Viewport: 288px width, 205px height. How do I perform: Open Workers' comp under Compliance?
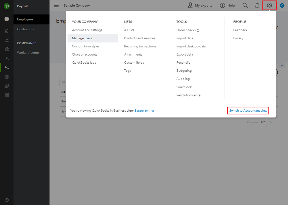pos(28,53)
